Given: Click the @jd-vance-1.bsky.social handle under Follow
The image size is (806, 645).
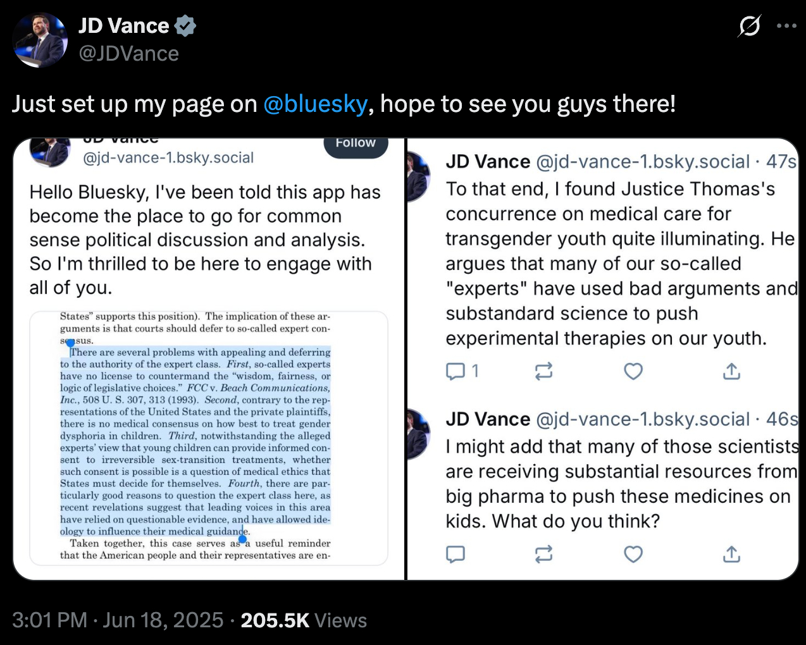Looking at the screenshot, I should click(168, 157).
